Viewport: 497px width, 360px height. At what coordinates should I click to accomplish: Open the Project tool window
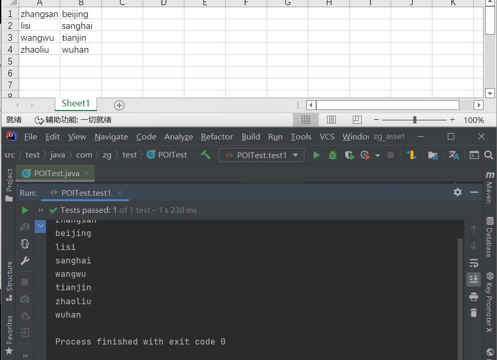(x=9, y=185)
